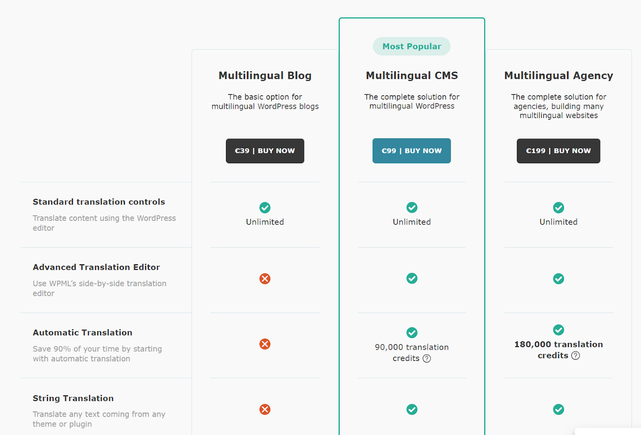
Task: Click the green check above 90,000 translation credits
Action: [412, 333]
